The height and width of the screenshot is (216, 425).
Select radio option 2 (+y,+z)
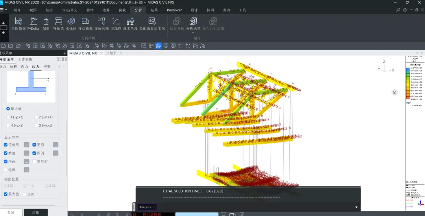(36, 117)
